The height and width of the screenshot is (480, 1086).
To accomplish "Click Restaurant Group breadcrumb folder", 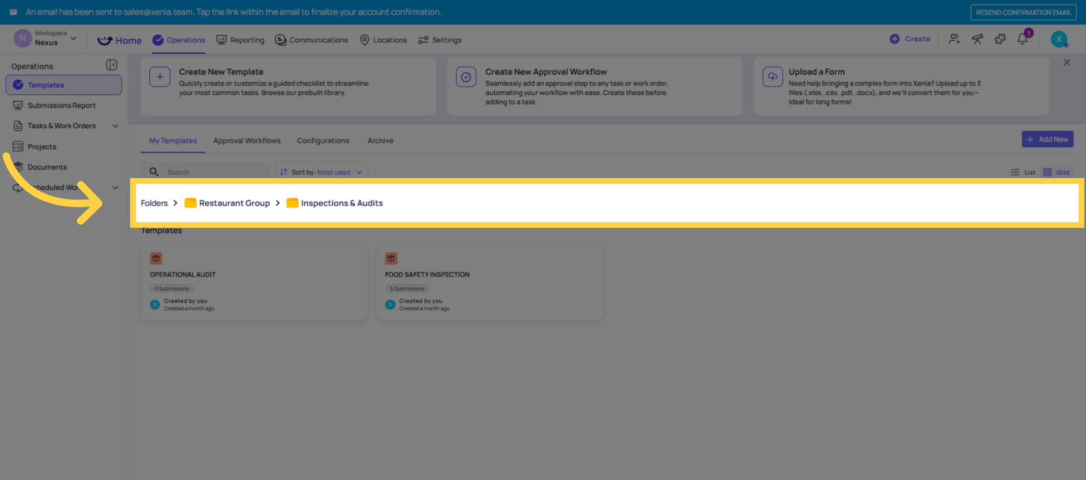I will click(227, 203).
